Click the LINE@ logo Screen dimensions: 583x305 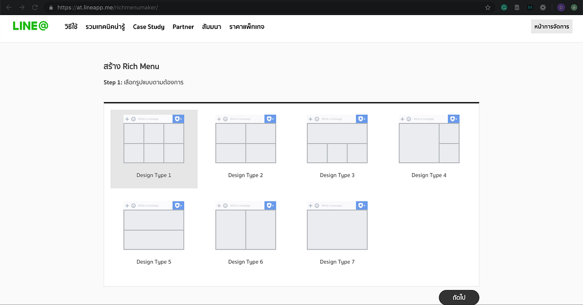click(31, 26)
